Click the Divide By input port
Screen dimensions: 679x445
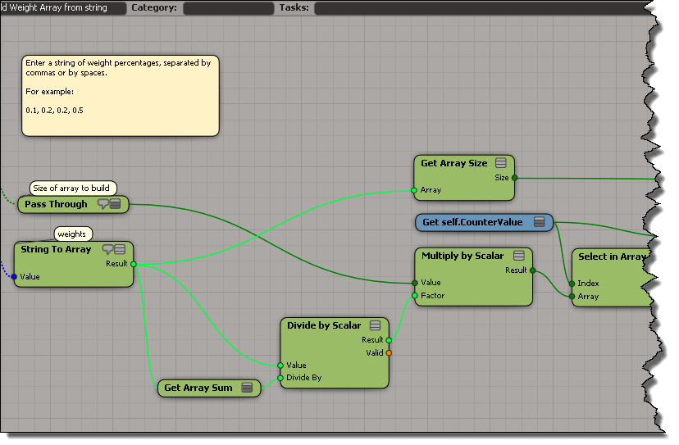[280, 378]
